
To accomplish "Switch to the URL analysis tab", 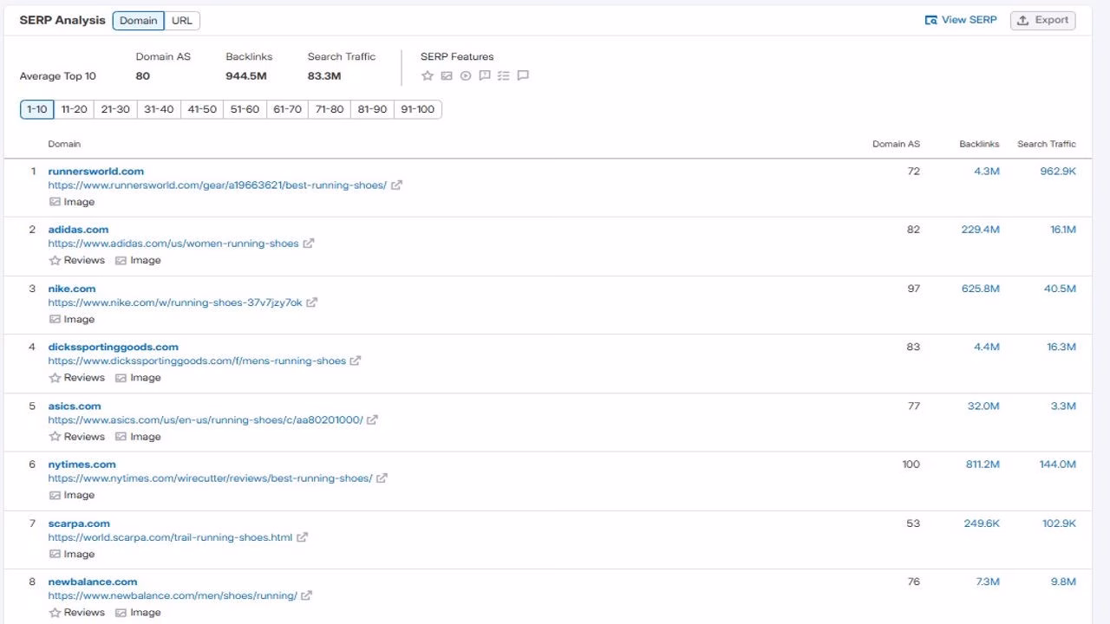I will pos(181,20).
